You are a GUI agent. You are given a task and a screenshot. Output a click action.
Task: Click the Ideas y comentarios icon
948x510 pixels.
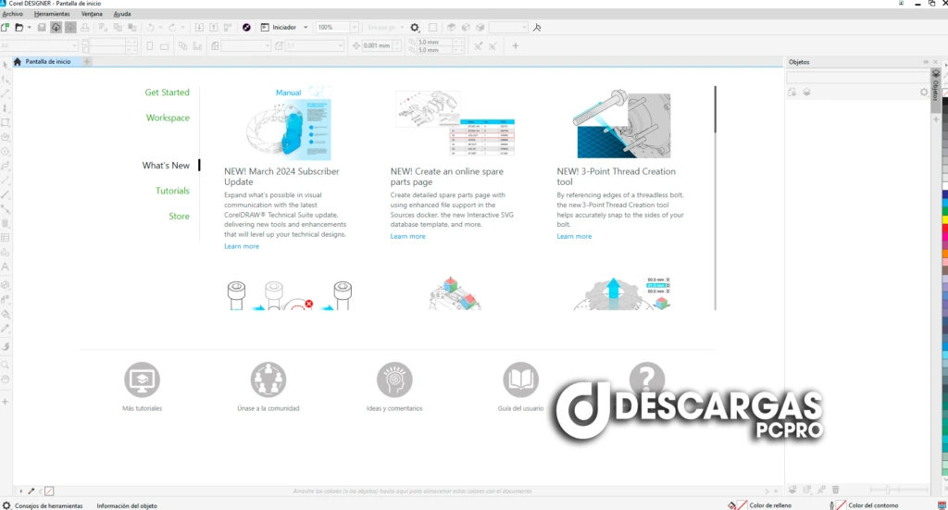click(394, 379)
